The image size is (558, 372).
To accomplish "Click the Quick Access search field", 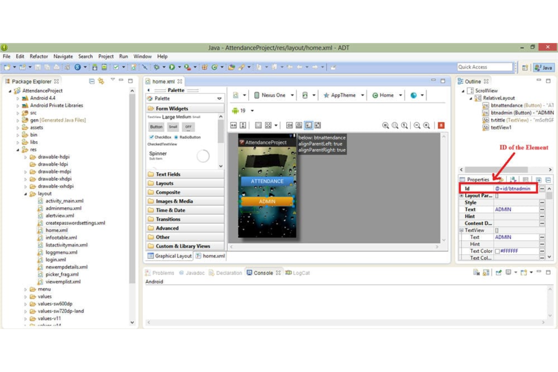I will point(485,67).
